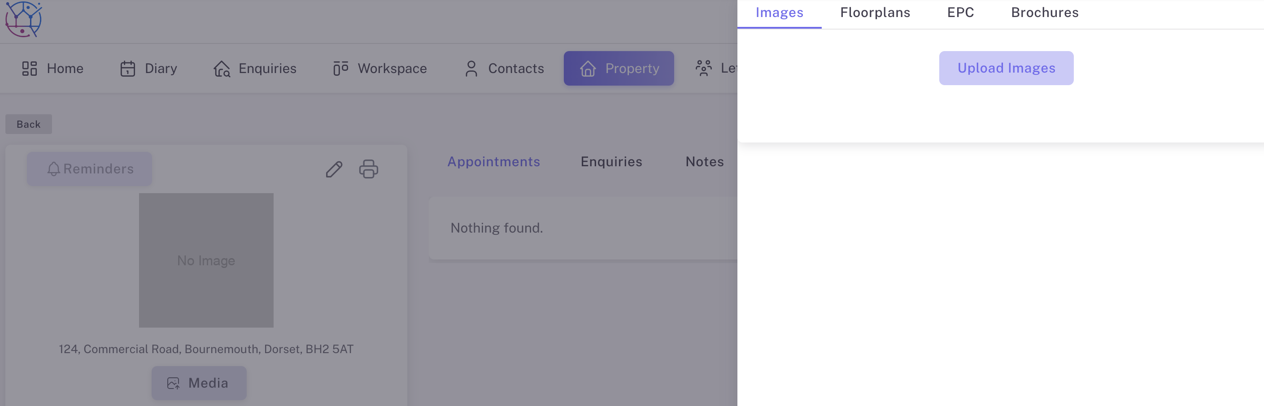Open the EPC tab
The image size is (1264, 406).
point(960,13)
